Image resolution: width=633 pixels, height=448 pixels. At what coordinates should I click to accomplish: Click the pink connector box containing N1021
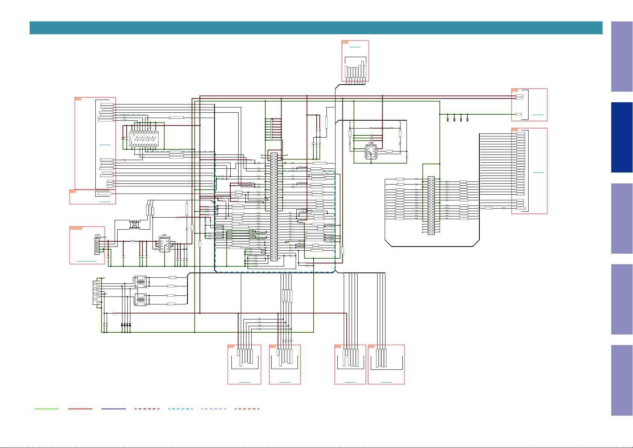[x=87, y=245]
